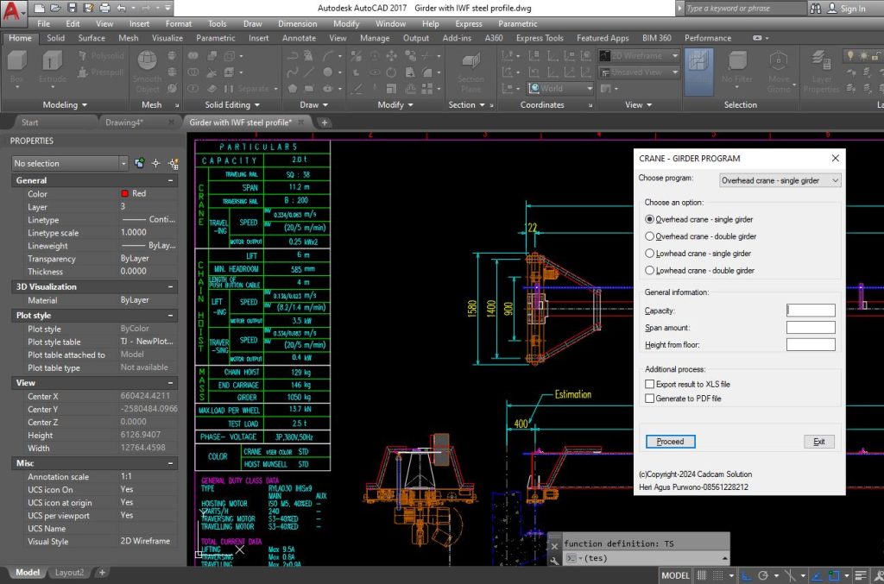The image size is (884, 584).
Task: Select Lowhead crane - single girder option
Action: click(x=650, y=254)
